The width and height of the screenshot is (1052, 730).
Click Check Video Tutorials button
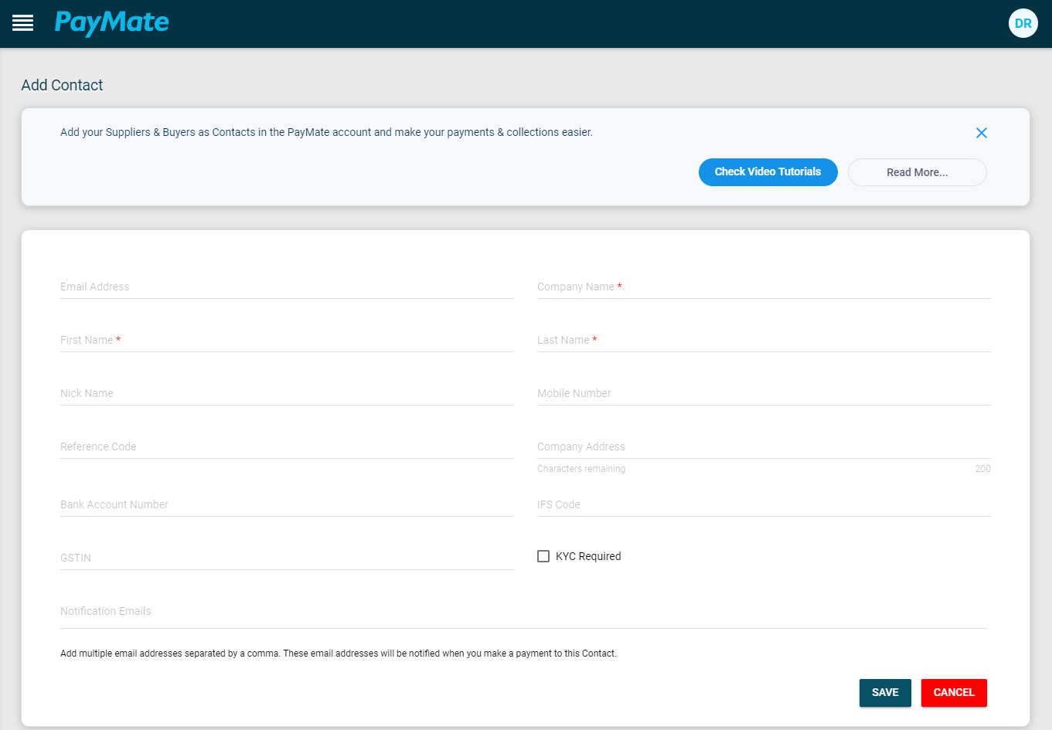pos(768,172)
